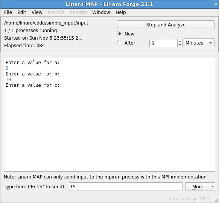Click the input field containing 15

click(x=126, y=187)
